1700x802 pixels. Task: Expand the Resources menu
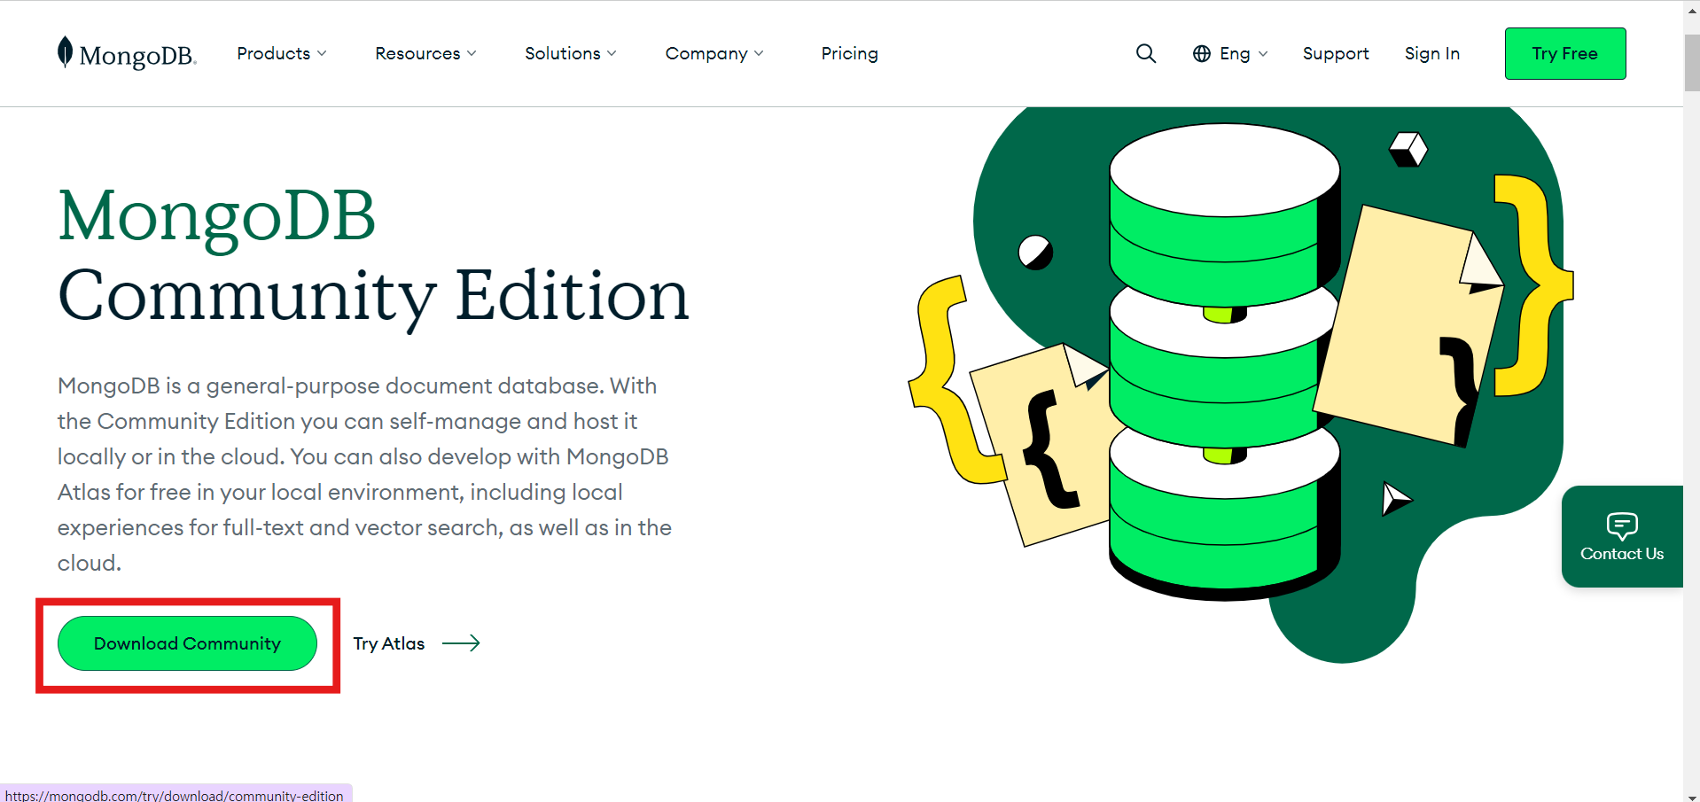point(425,53)
